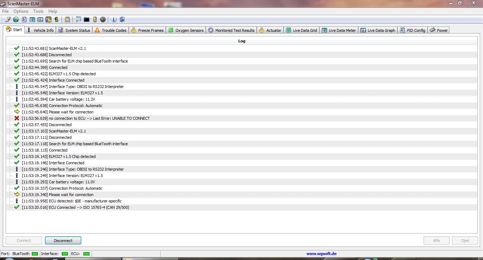Click the connect plug icon in the toolbar

(x=8, y=19)
